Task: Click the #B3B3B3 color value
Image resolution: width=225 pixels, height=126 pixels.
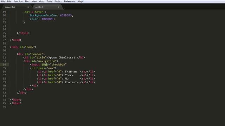Action: [66, 15]
